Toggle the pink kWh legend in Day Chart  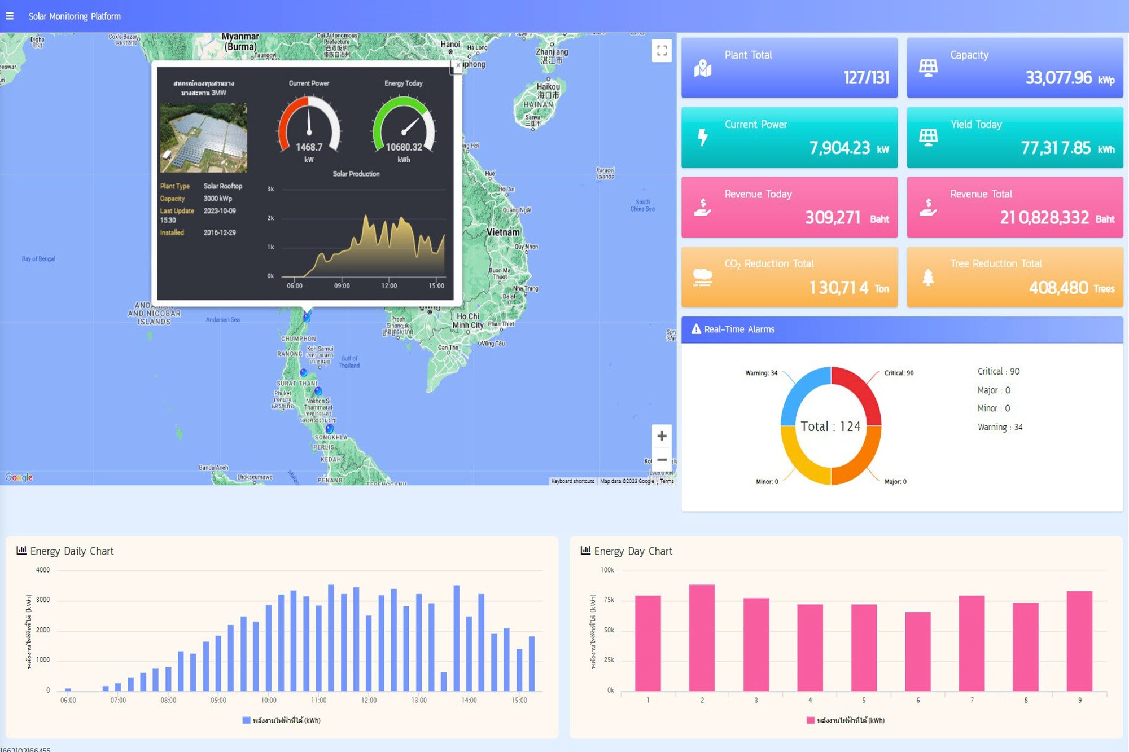point(846,720)
